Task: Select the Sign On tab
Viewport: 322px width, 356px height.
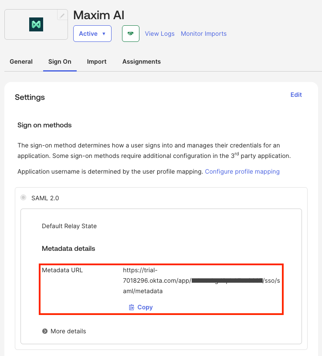Action: 60,62
